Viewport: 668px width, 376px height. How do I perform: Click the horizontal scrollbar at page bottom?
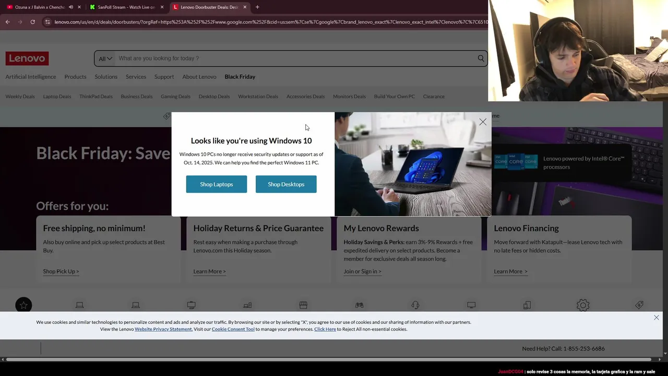(x=329, y=359)
